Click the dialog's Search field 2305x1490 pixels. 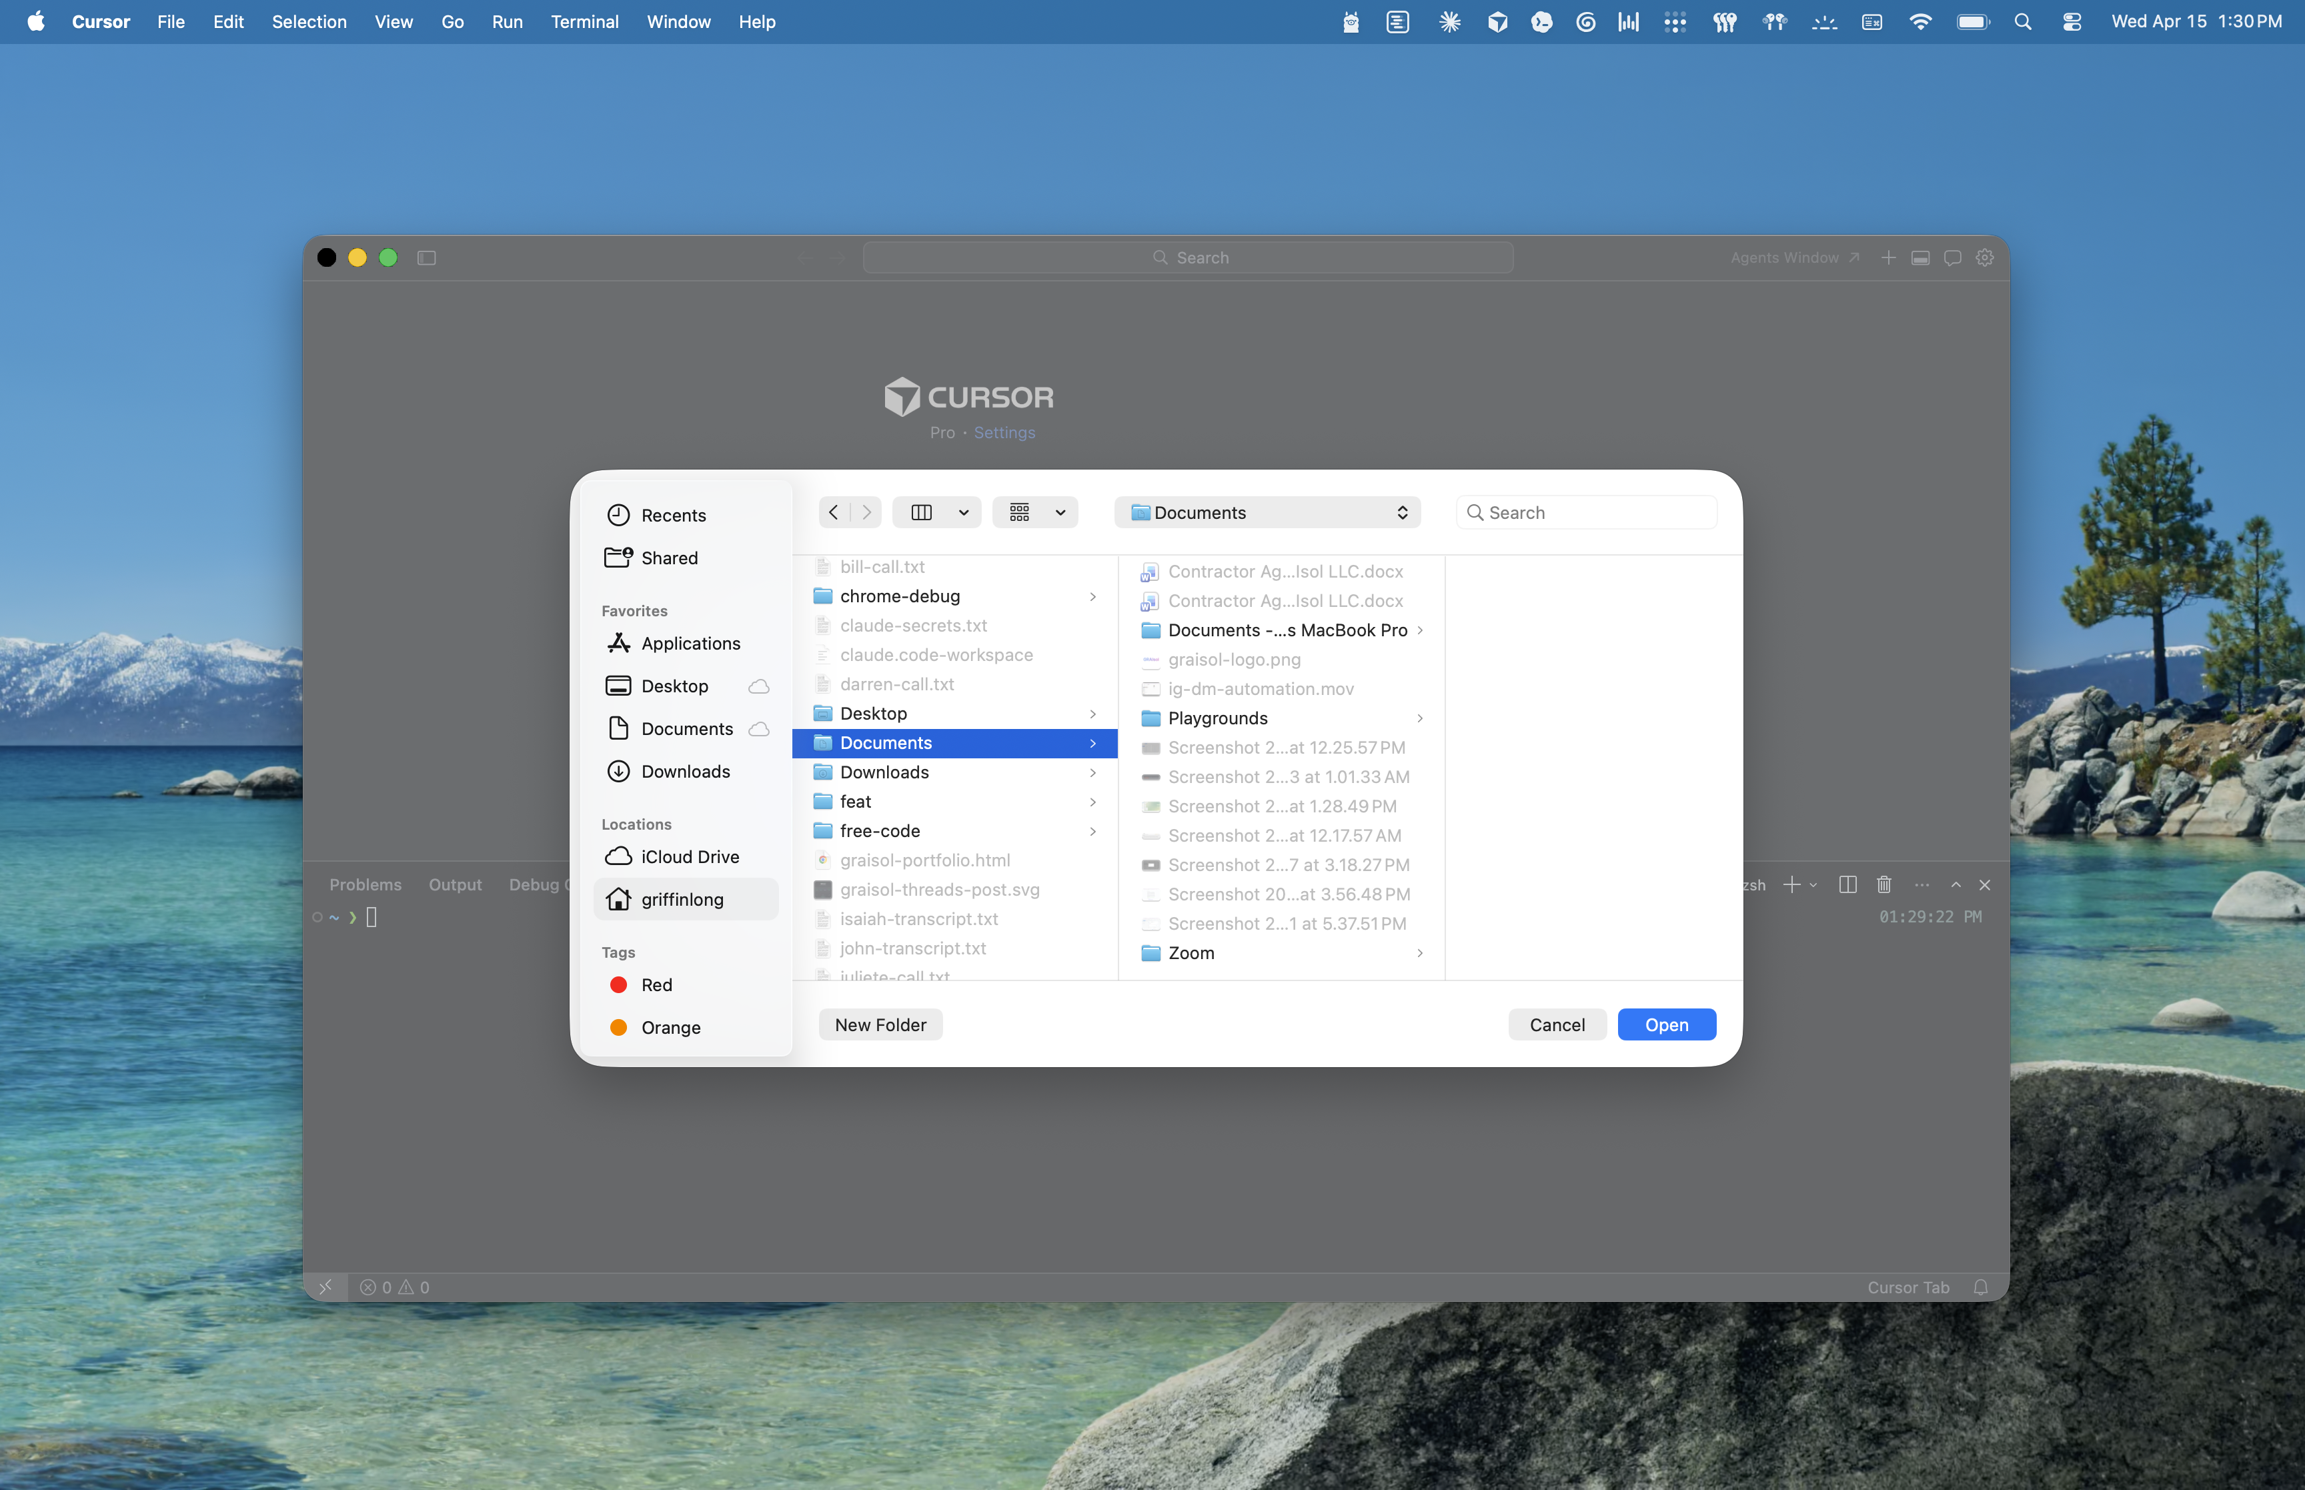tap(1585, 512)
